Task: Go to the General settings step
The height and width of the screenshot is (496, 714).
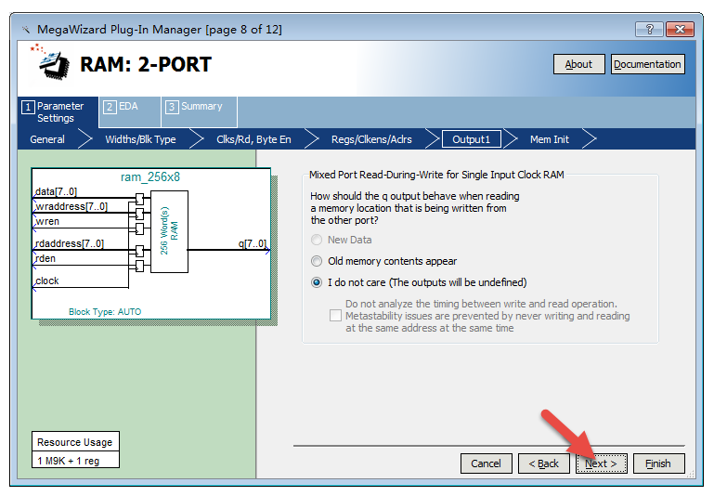Action: 47,139
